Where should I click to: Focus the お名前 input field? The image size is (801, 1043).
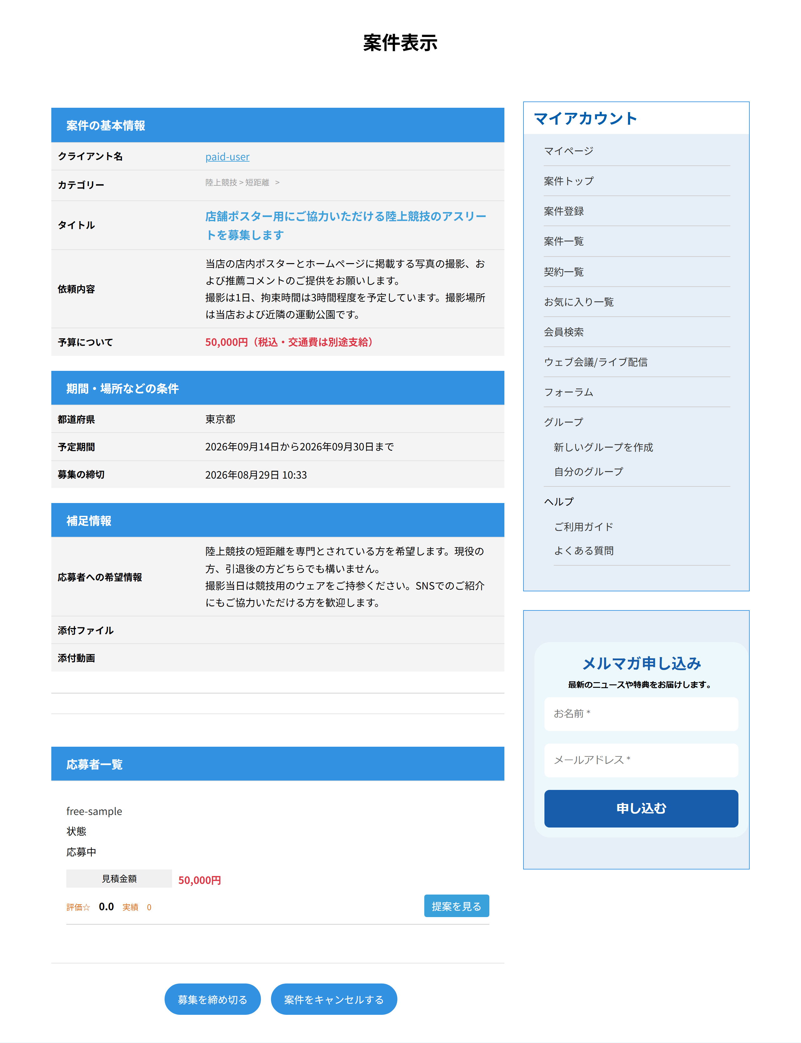pos(641,713)
